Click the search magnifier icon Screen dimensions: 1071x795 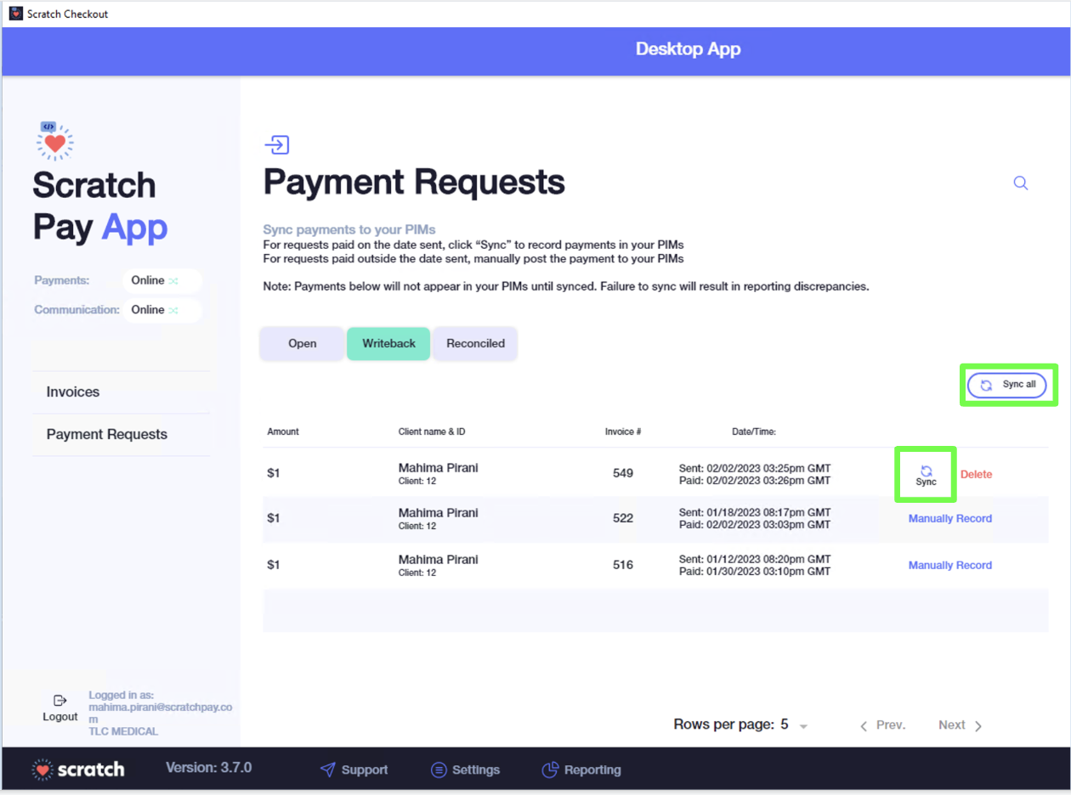[1021, 183]
